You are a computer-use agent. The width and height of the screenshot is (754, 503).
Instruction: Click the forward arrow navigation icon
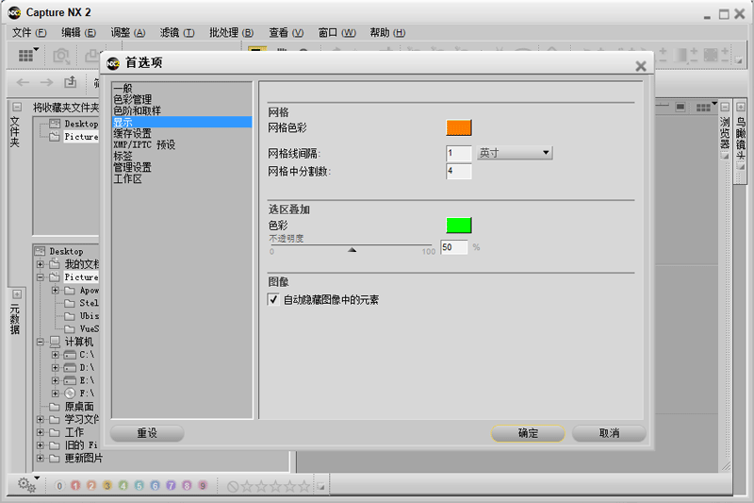point(46,82)
